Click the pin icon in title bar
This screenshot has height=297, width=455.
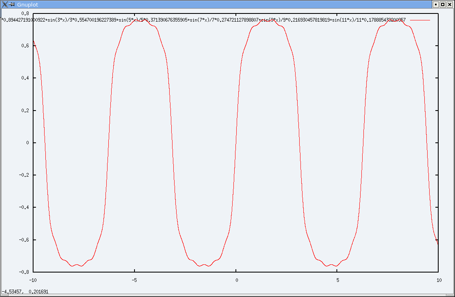coord(12,4)
